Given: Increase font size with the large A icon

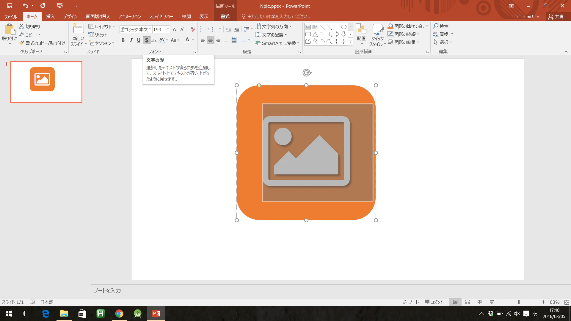Looking at the screenshot, I should [x=175, y=29].
